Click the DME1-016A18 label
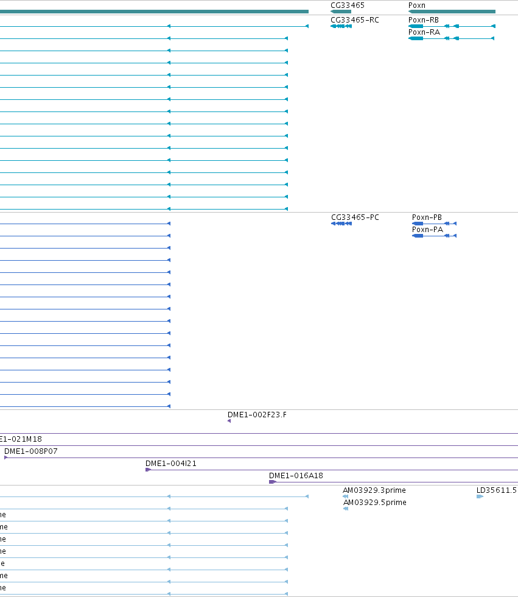Screen dimensions: 518x597 coord(296,476)
